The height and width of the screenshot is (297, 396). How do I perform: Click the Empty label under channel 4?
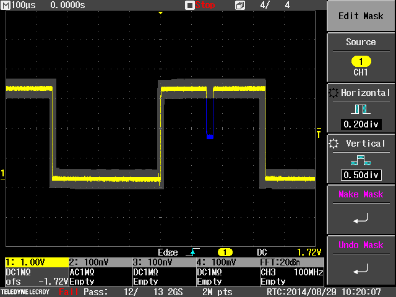coord(209,282)
